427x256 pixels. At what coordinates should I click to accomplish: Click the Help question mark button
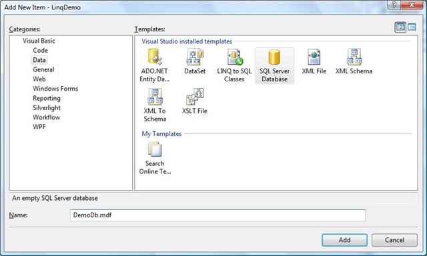pyautogui.click(x=394, y=5)
